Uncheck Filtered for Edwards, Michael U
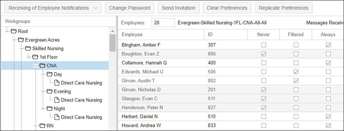The width and height of the screenshot is (344, 131). pos(296,72)
